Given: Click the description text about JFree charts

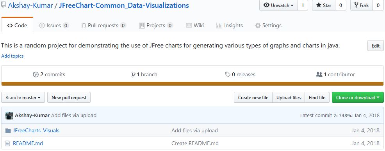Looking at the screenshot, I should [x=171, y=46].
